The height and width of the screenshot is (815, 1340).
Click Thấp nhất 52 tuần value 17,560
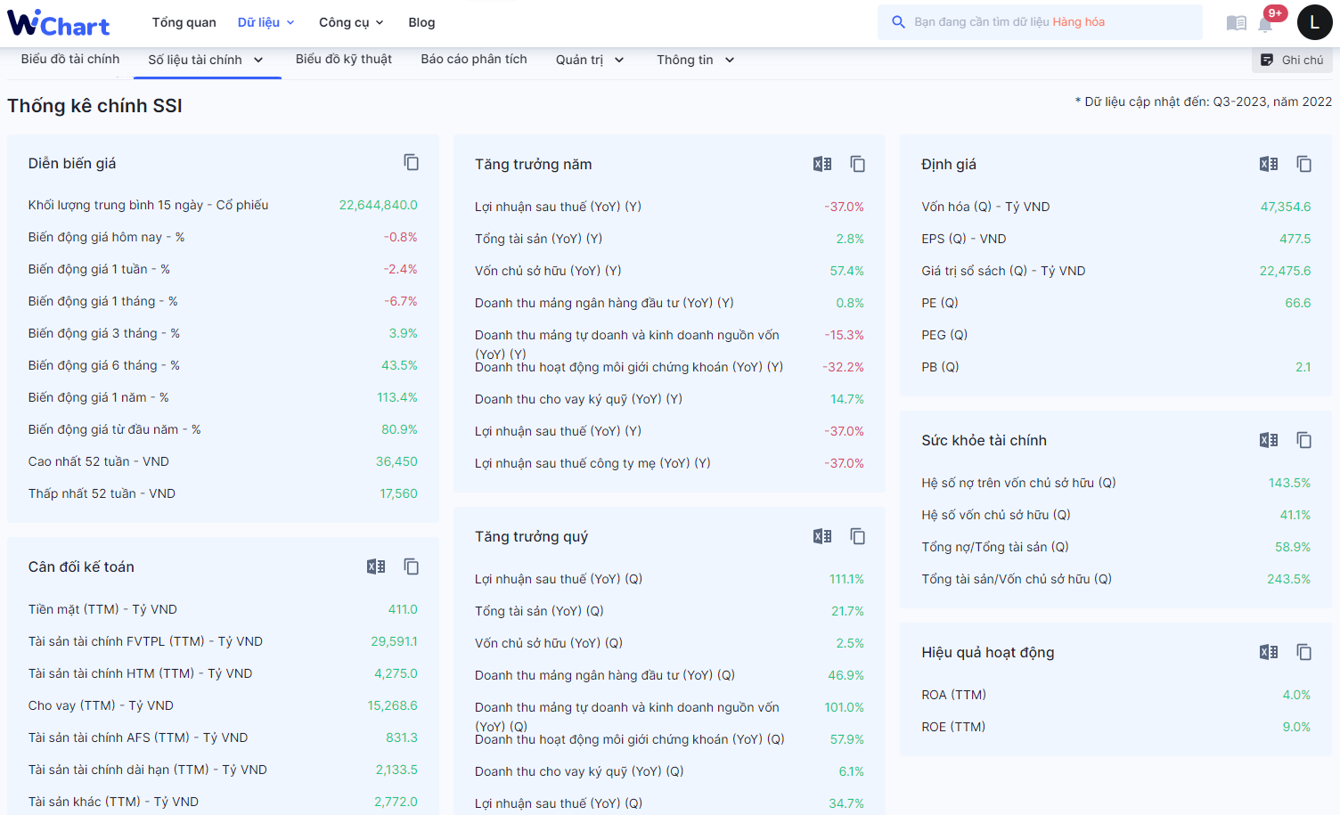[x=398, y=493]
